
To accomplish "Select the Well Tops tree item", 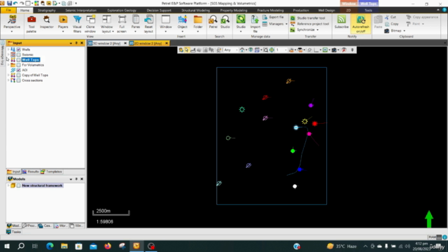I will [31, 59].
